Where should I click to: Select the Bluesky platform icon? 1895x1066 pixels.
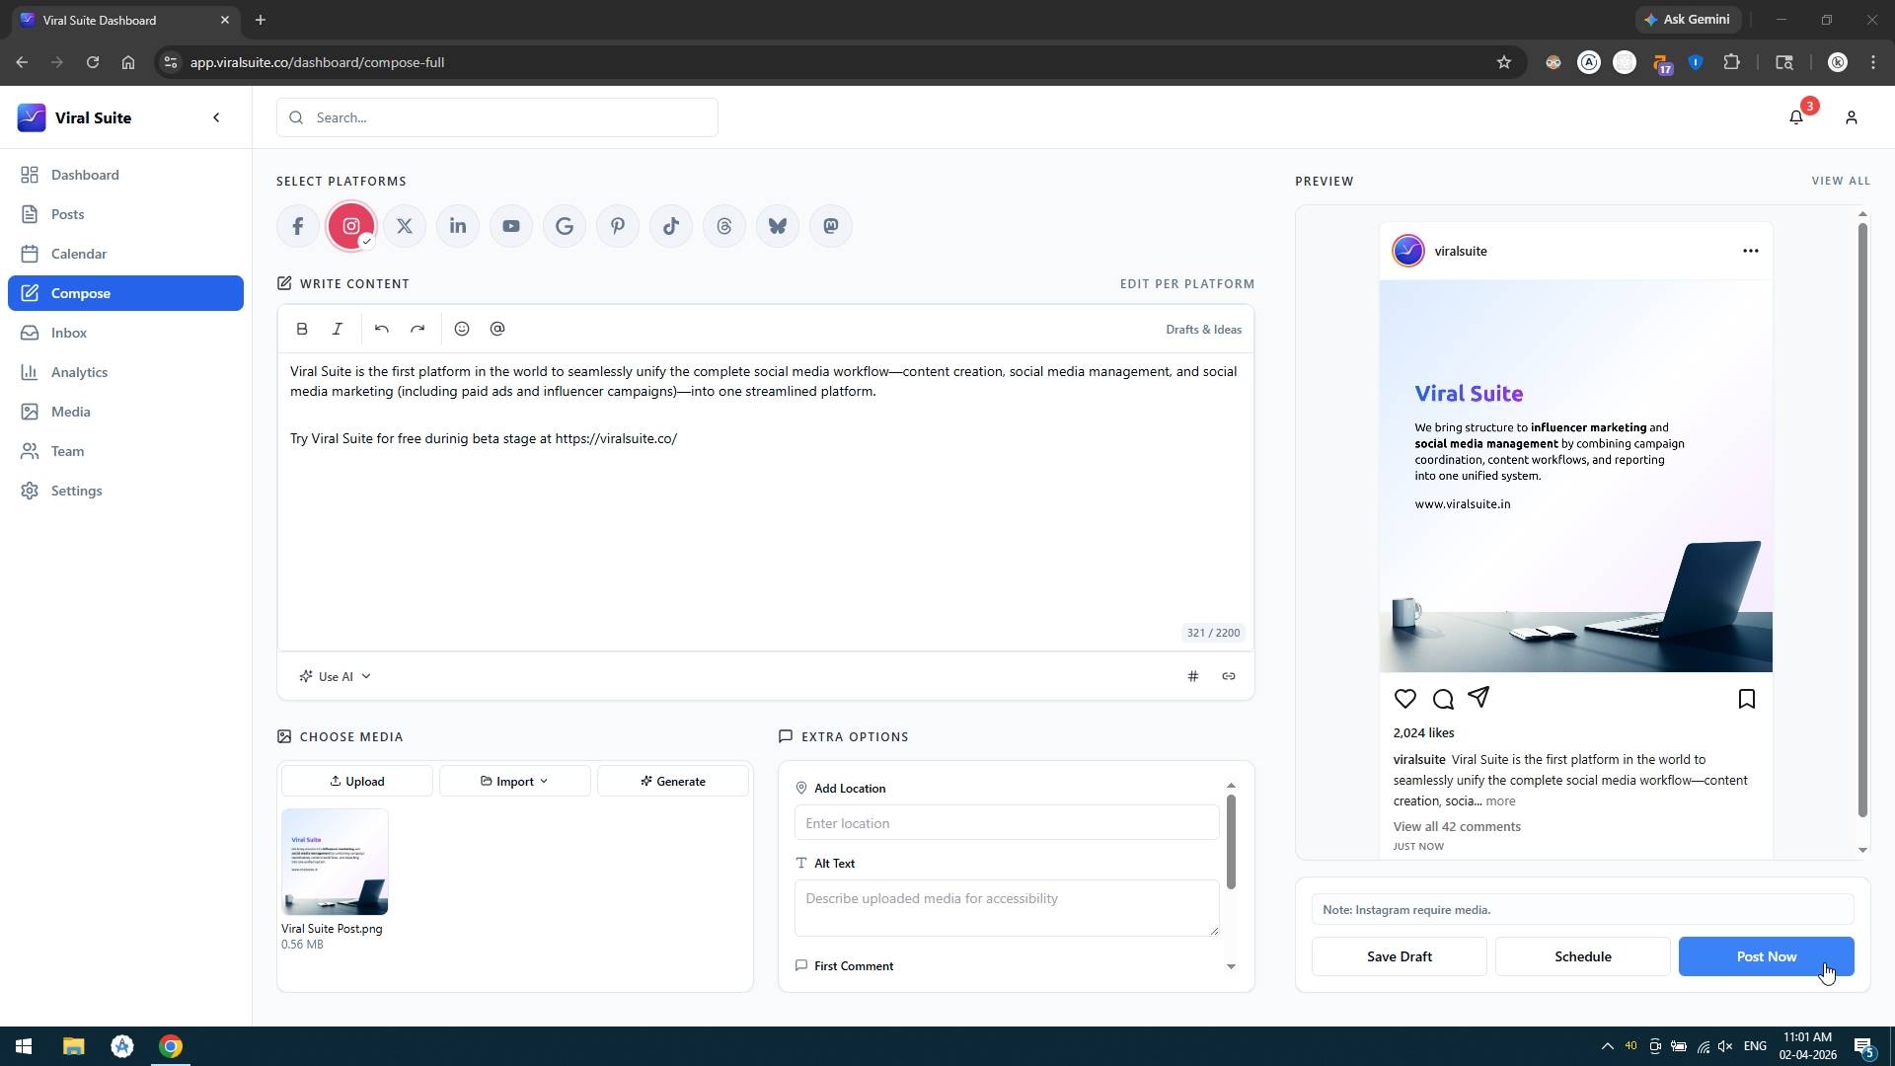(778, 226)
